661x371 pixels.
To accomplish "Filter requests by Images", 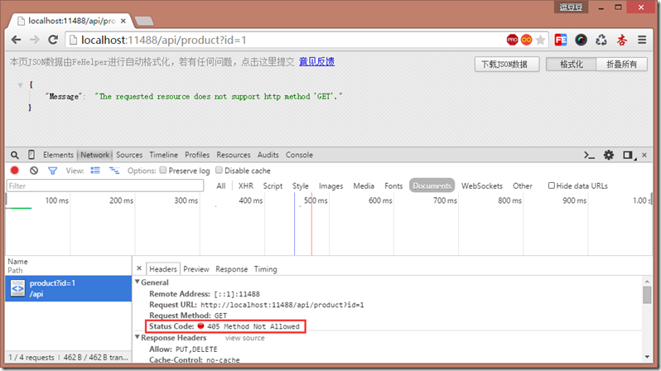I will (331, 186).
